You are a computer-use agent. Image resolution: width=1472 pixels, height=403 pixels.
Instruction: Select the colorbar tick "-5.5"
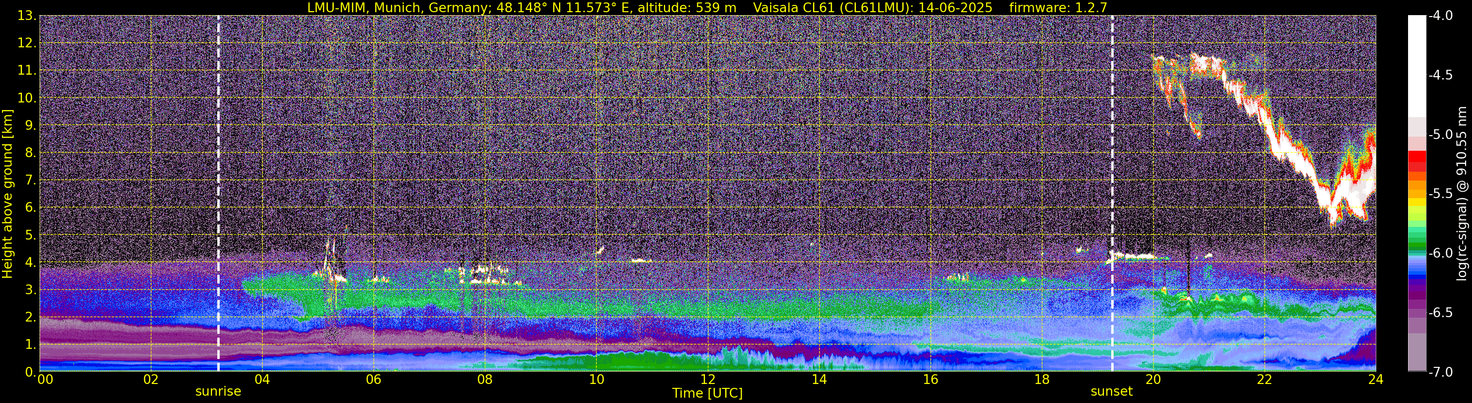(1441, 194)
